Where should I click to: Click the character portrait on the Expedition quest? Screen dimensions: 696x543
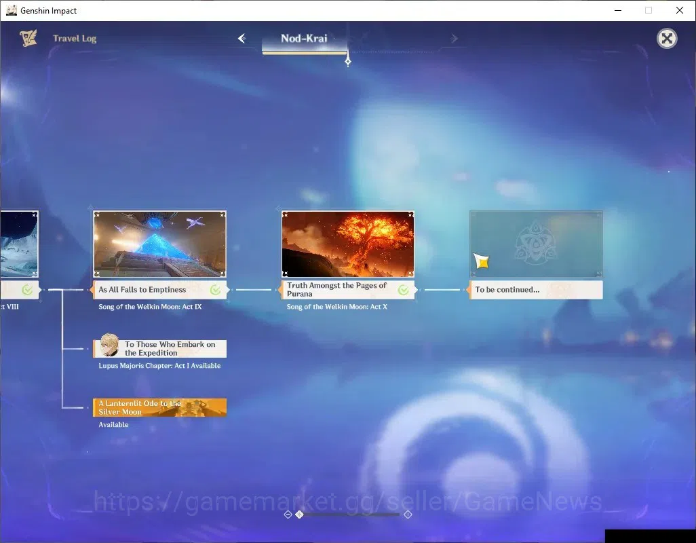[109, 345]
